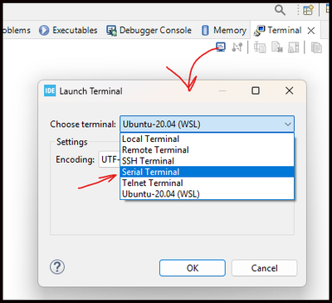
Task: Pick Ubuntu-20.04 (WSL) in dropdown list
Action: click(x=207, y=194)
